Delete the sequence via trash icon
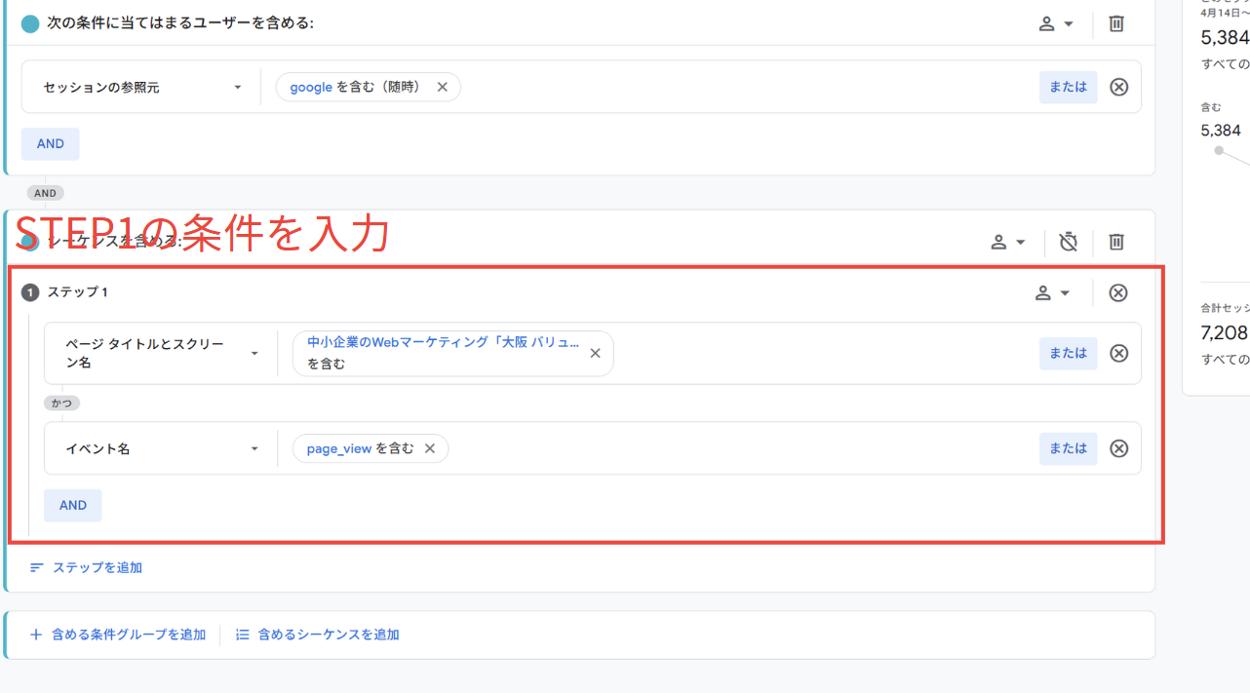 point(1116,242)
